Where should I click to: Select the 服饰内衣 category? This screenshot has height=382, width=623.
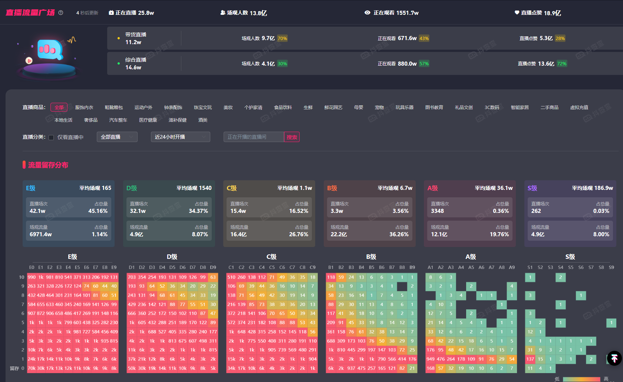[84, 107]
